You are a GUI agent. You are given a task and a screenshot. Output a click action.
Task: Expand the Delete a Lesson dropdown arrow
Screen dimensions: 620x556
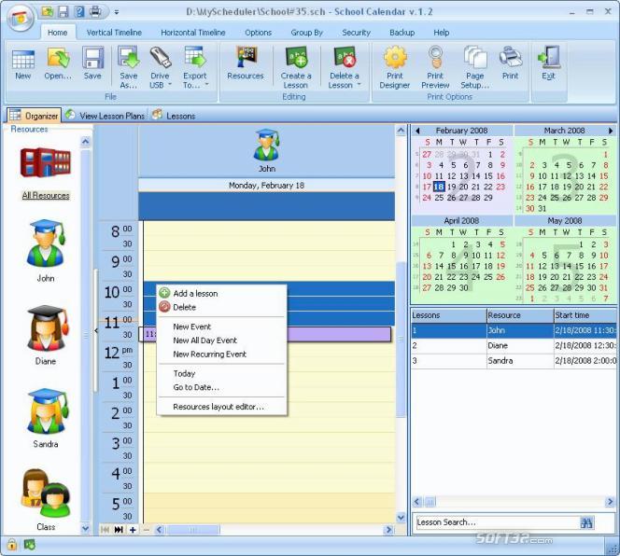click(359, 85)
